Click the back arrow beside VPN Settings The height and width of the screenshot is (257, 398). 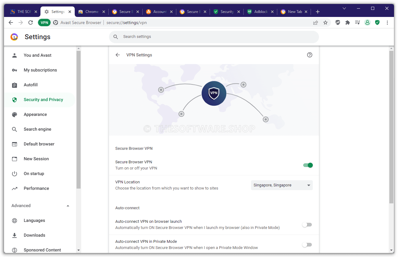pos(118,55)
